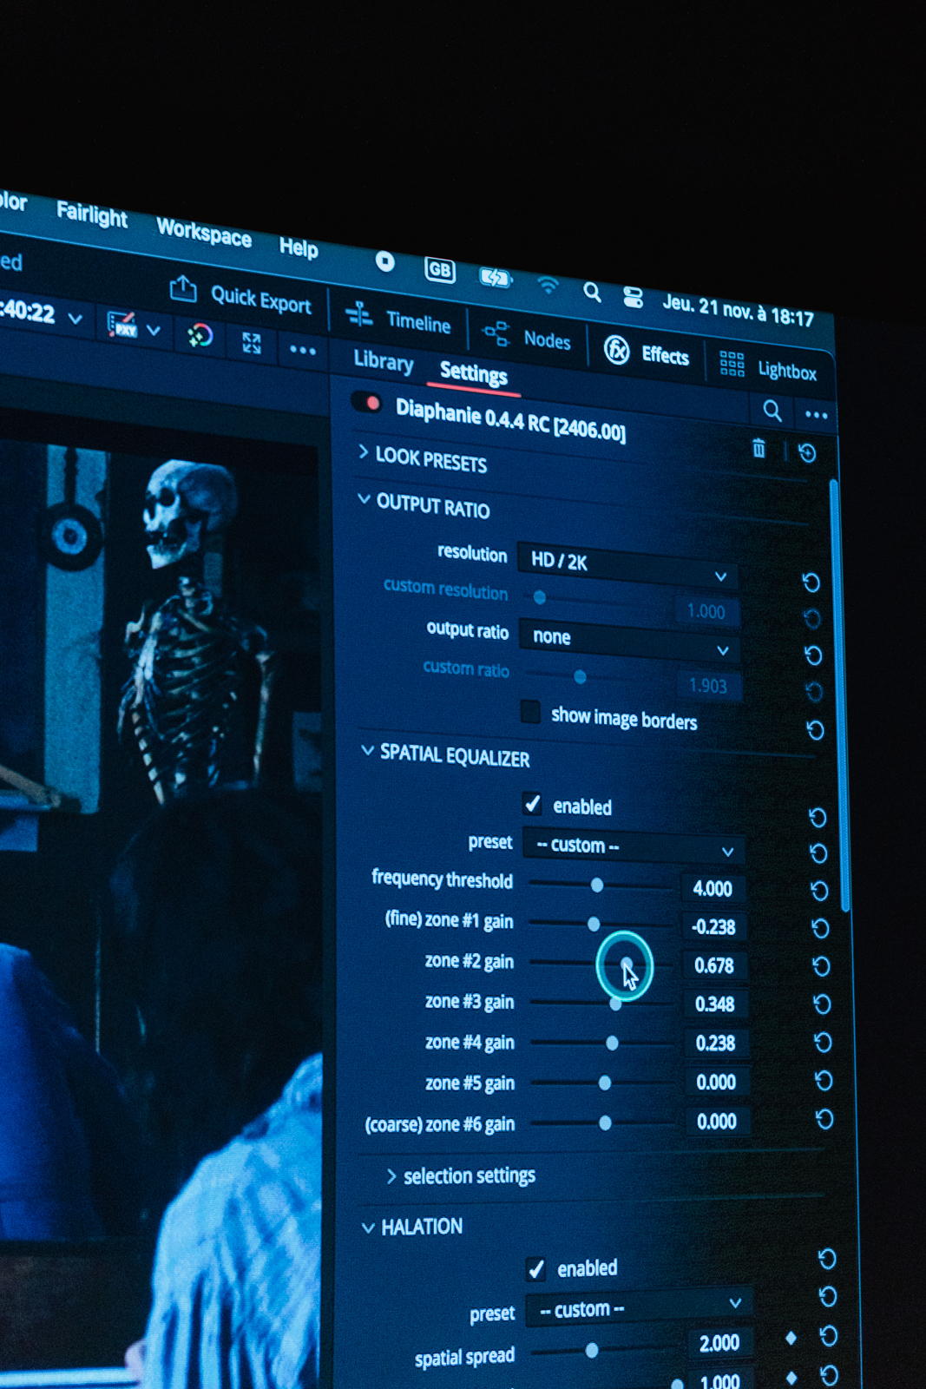
Task: Click the settings panel vertical scrollbar
Action: (838, 694)
